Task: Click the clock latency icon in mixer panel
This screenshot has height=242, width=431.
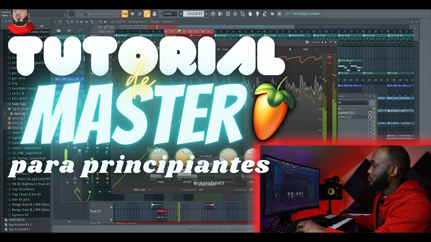Action: tap(372, 103)
